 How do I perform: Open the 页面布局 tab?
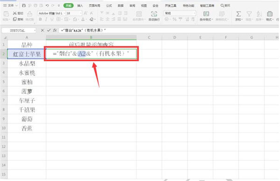click(x=94, y=6)
